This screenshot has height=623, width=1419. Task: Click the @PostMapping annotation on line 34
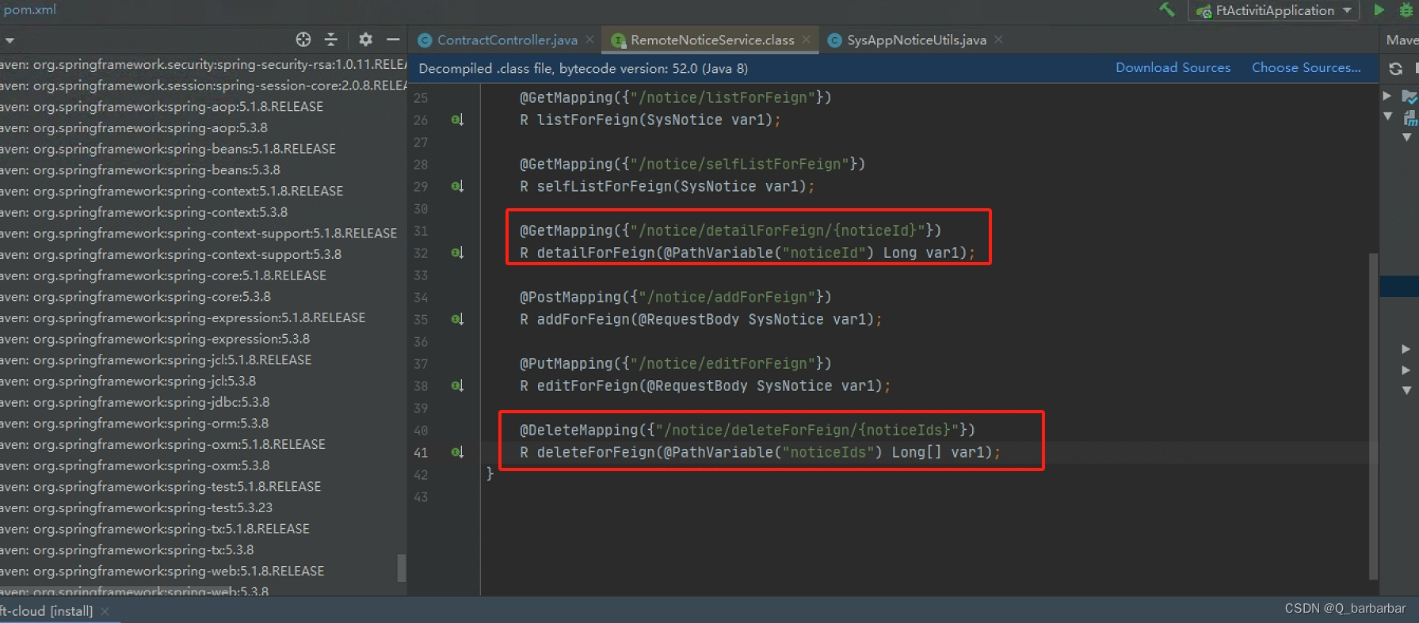(x=570, y=297)
